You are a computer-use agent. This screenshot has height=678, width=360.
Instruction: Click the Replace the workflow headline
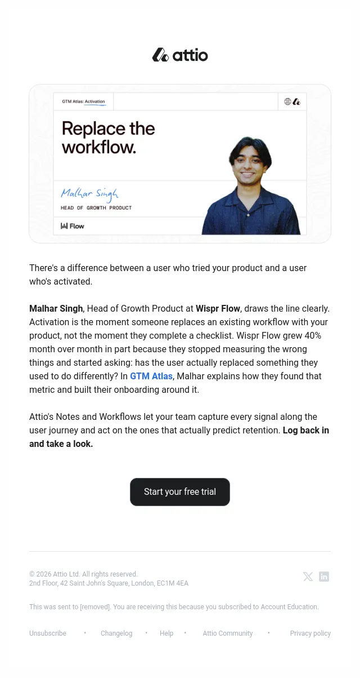pos(108,138)
